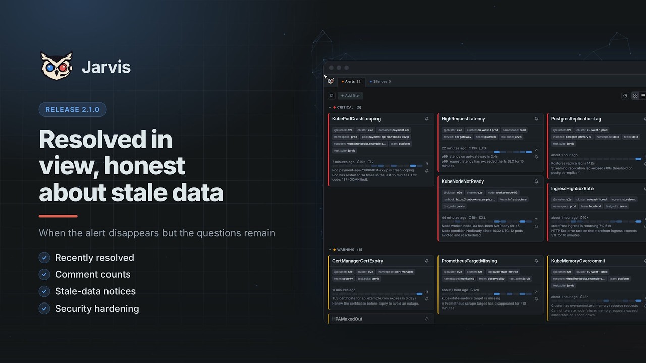Viewport: 646px width, 363px height.
Task: Click the 'team: observability' label chip
Action: click(x=492, y=279)
